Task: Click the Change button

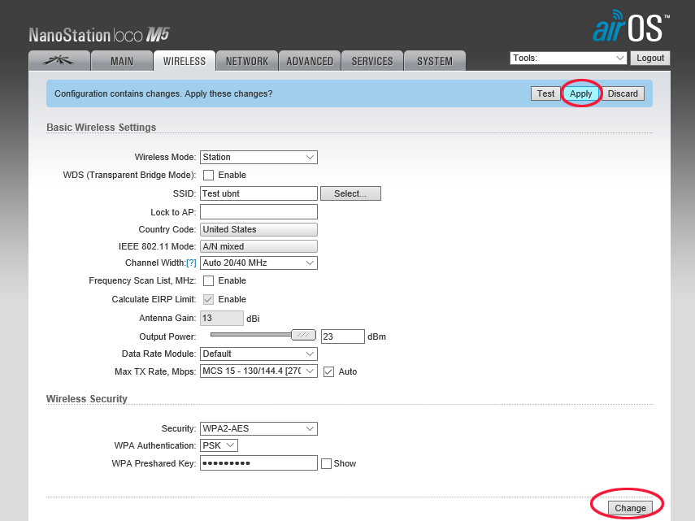Action: point(630,508)
